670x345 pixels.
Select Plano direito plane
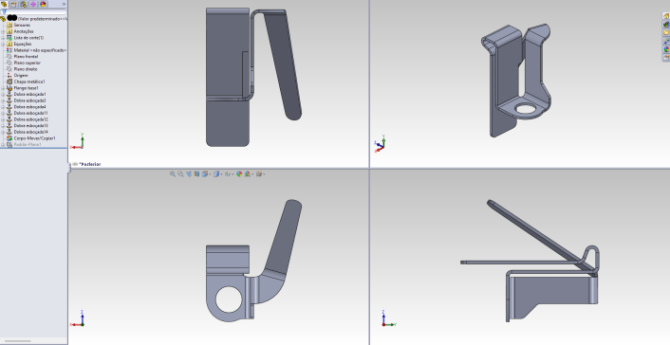tap(26, 69)
